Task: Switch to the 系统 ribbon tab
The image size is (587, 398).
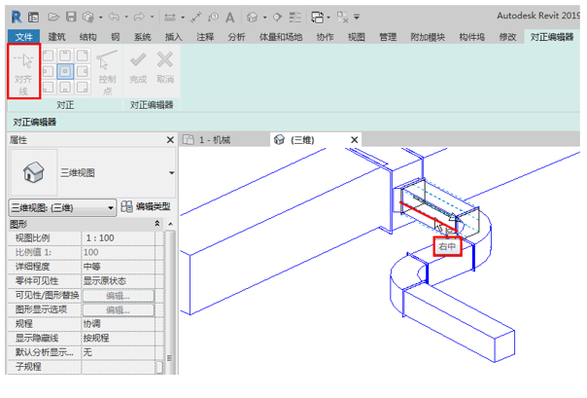Action: coord(143,37)
